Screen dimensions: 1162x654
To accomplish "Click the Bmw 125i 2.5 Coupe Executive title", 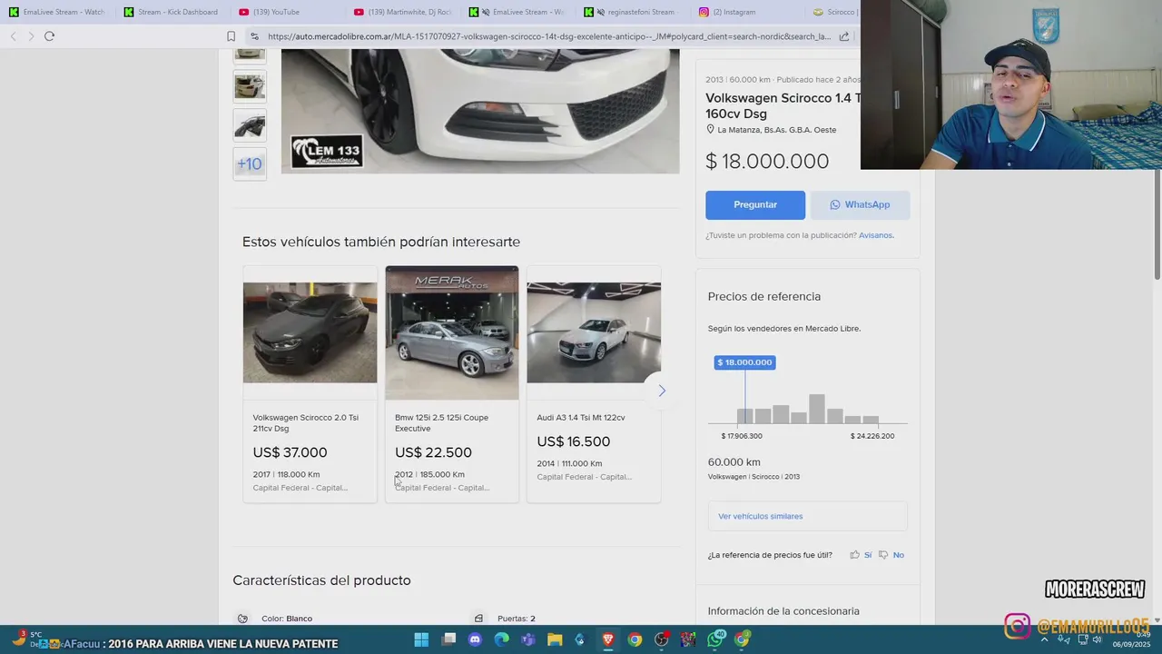I will click(x=441, y=423).
